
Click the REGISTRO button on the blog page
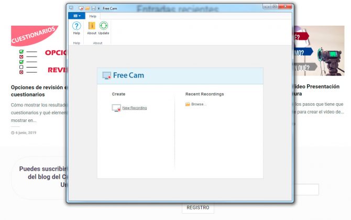coord(198,208)
